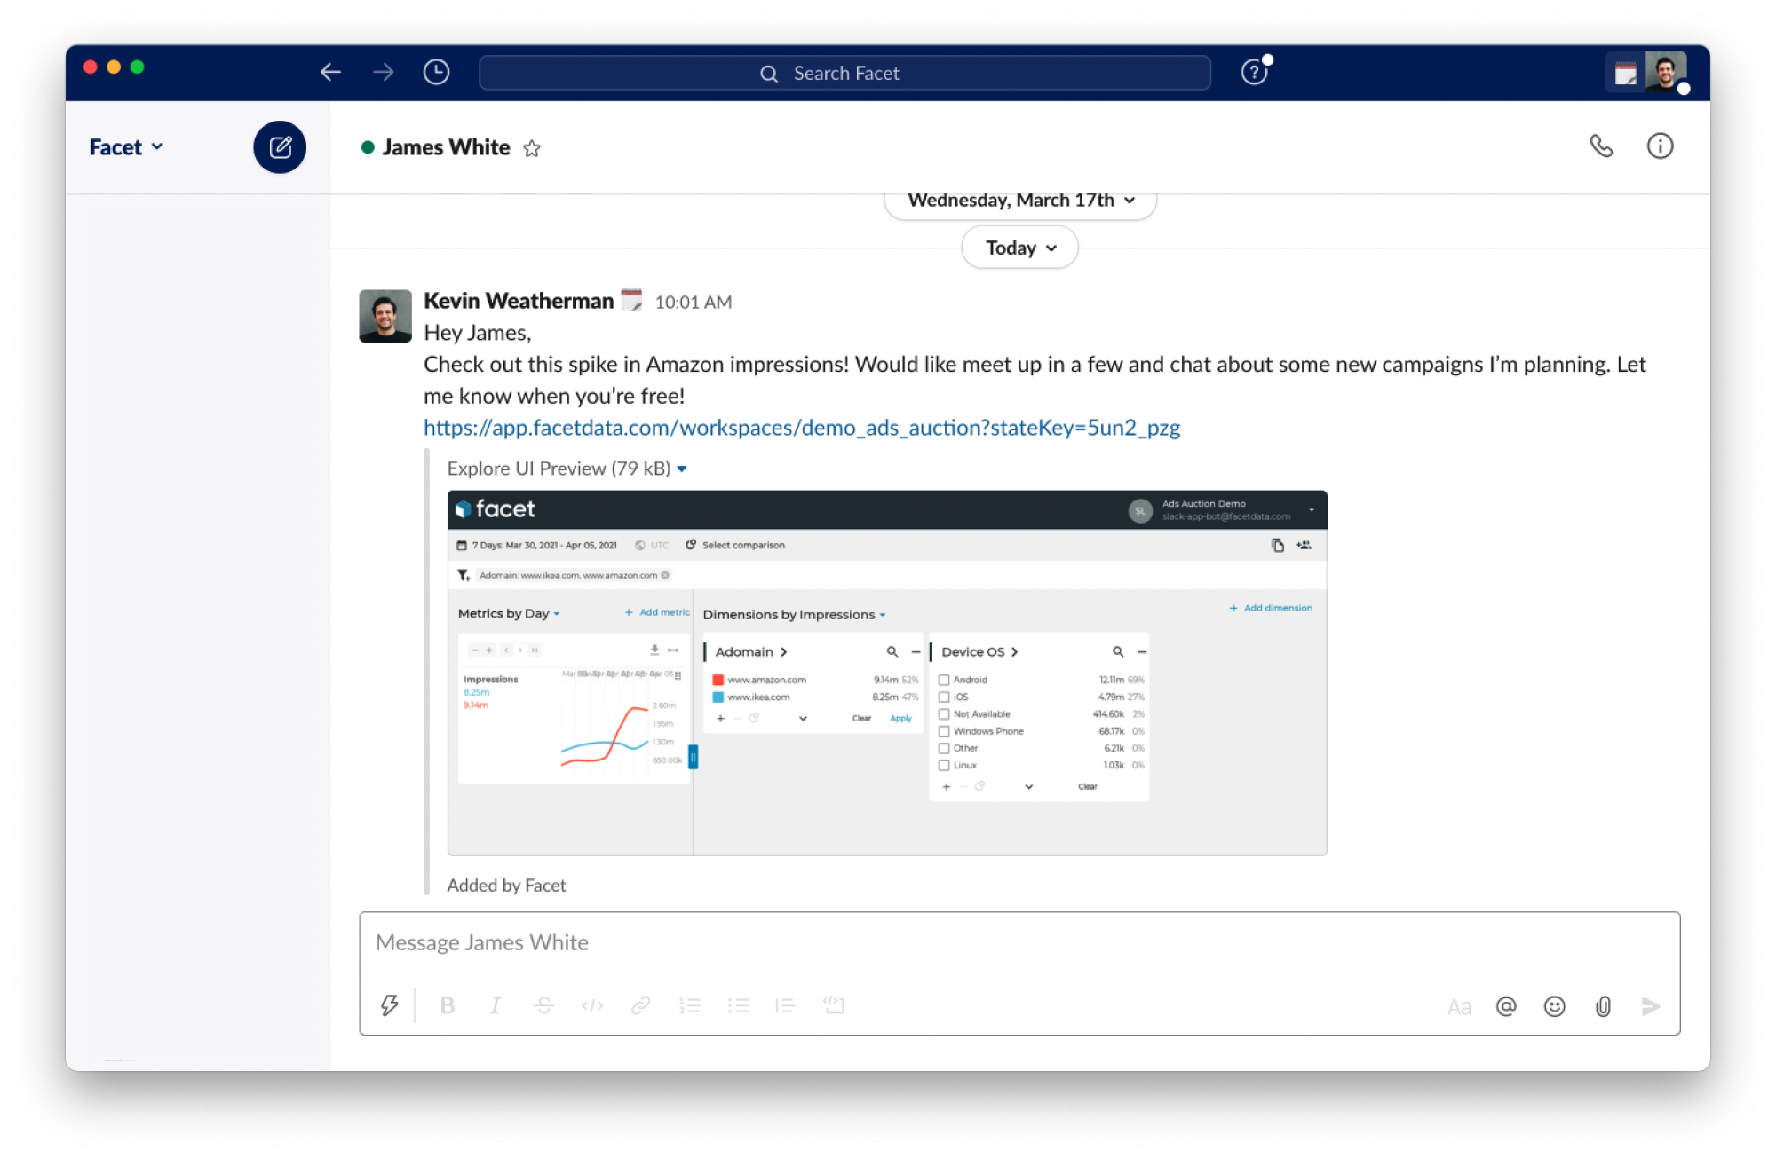Open the help question mark icon
1776x1158 pixels.
click(1254, 72)
